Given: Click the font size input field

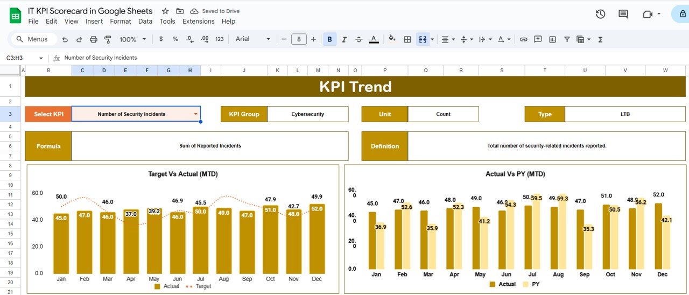Looking at the screenshot, I should 299,39.
